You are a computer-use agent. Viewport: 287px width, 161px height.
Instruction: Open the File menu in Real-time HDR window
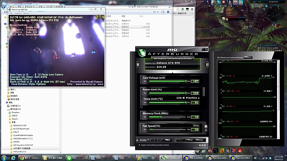pyautogui.click(x=11, y=13)
